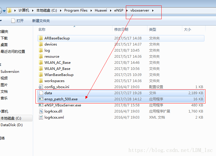Select the resource folder icon
216x156 pixels.
[41, 56]
